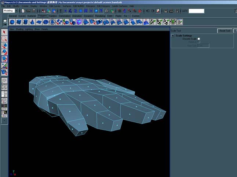Viewport: 237px width, 177px height.
Task: Open the Edit Polygons menu
Action: (103, 6)
